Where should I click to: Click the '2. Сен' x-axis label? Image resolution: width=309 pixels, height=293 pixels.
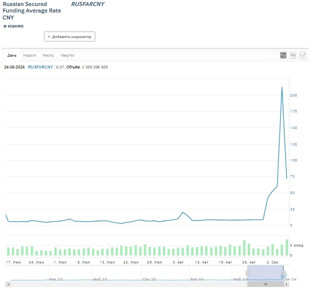273,262
